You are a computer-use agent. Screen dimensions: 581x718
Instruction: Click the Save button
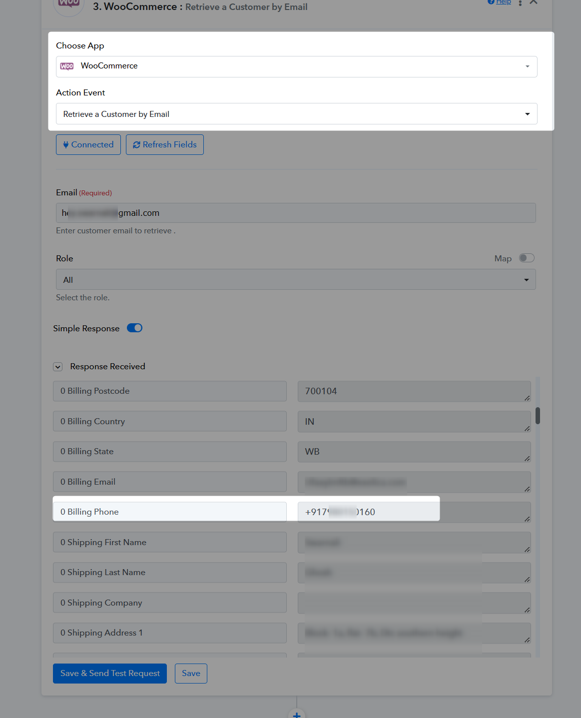click(x=191, y=674)
